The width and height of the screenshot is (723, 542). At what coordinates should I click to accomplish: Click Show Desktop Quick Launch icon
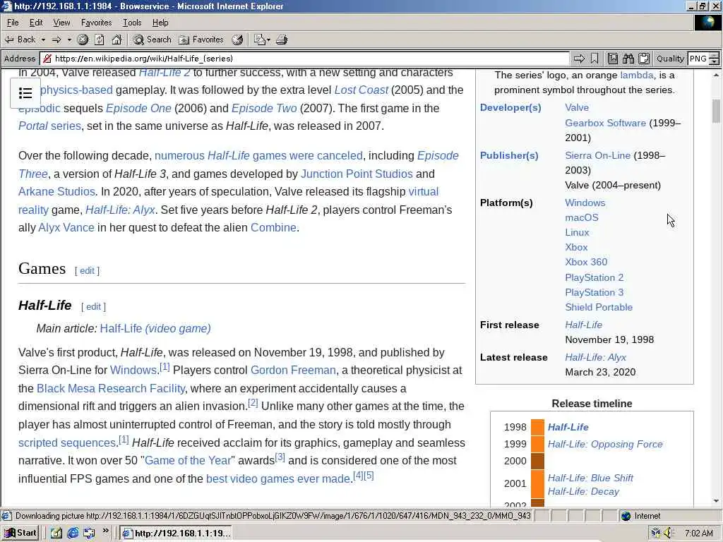click(x=56, y=534)
